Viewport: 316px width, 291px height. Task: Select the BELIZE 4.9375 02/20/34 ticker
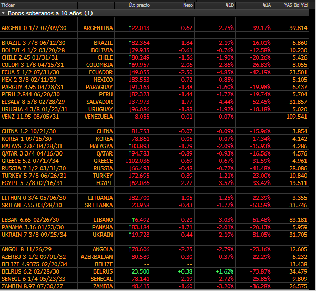[35, 264]
